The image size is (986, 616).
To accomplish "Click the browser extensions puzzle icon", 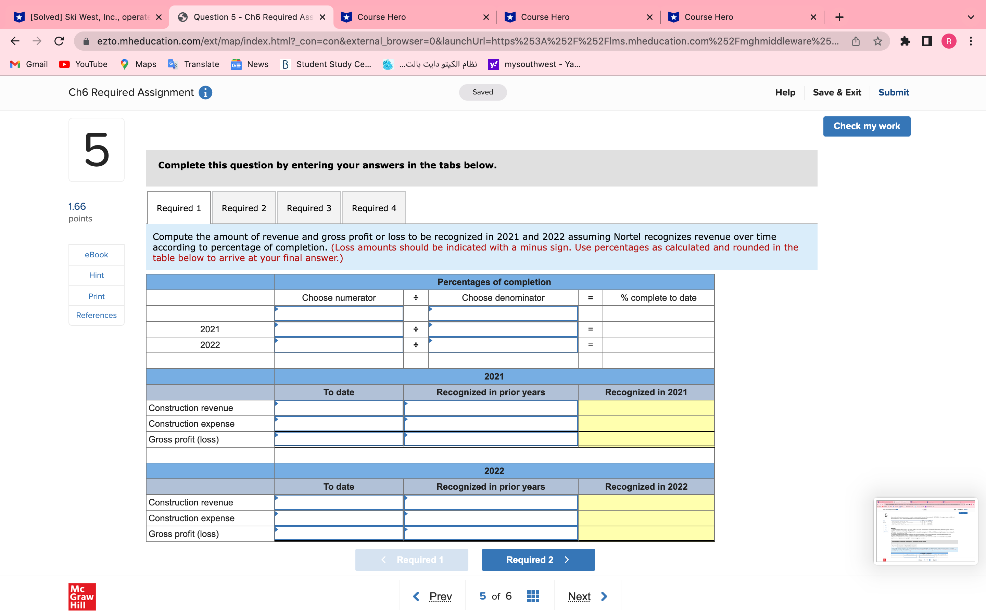I will point(905,41).
